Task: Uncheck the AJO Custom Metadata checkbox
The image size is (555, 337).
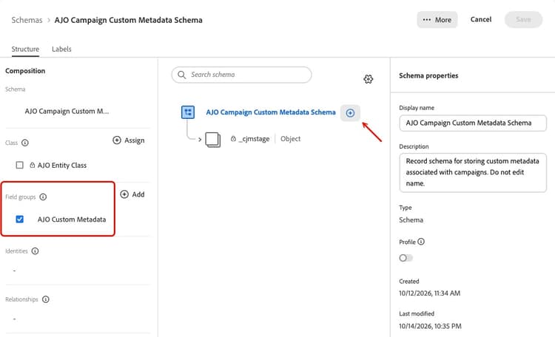Action: pos(20,219)
